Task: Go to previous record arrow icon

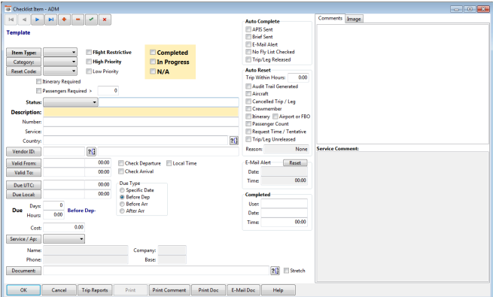Action: [x=24, y=20]
